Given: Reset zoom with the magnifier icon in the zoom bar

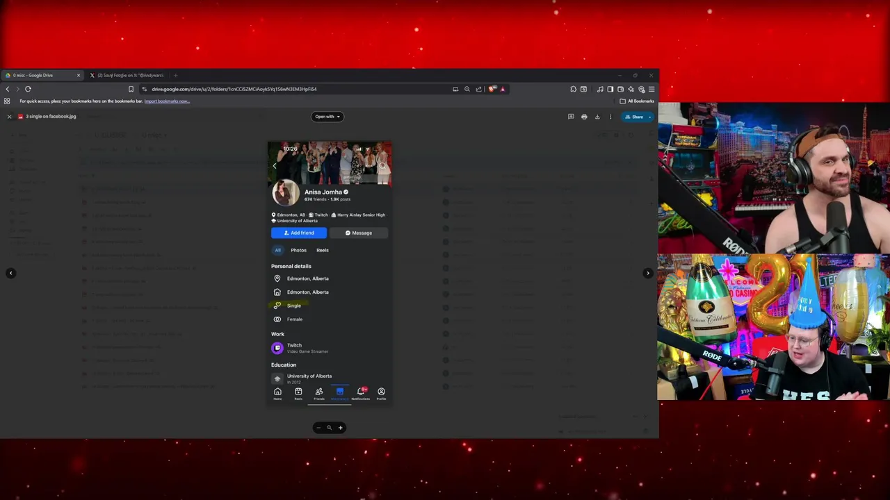Looking at the screenshot, I should pos(329,428).
